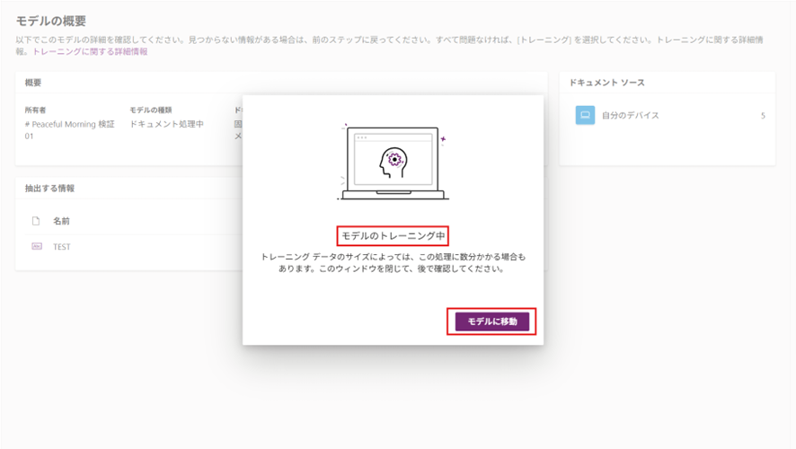Click the ドキュメント ソース card header
The width and height of the screenshot is (796, 449).
[x=606, y=83]
